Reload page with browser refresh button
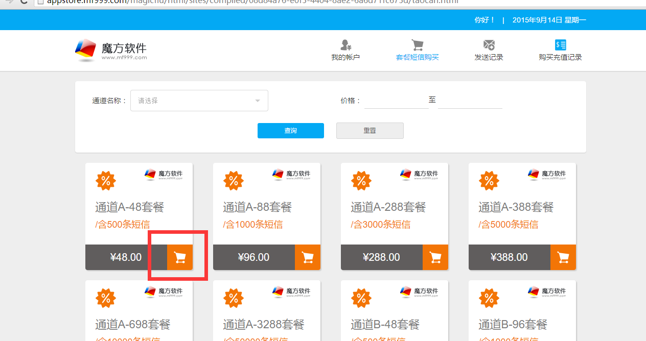Image resolution: width=646 pixels, height=341 pixels. point(24,2)
